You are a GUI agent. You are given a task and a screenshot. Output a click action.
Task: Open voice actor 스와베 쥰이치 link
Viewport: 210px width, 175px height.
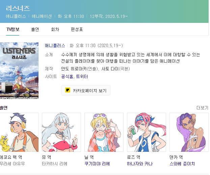pos(182,164)
